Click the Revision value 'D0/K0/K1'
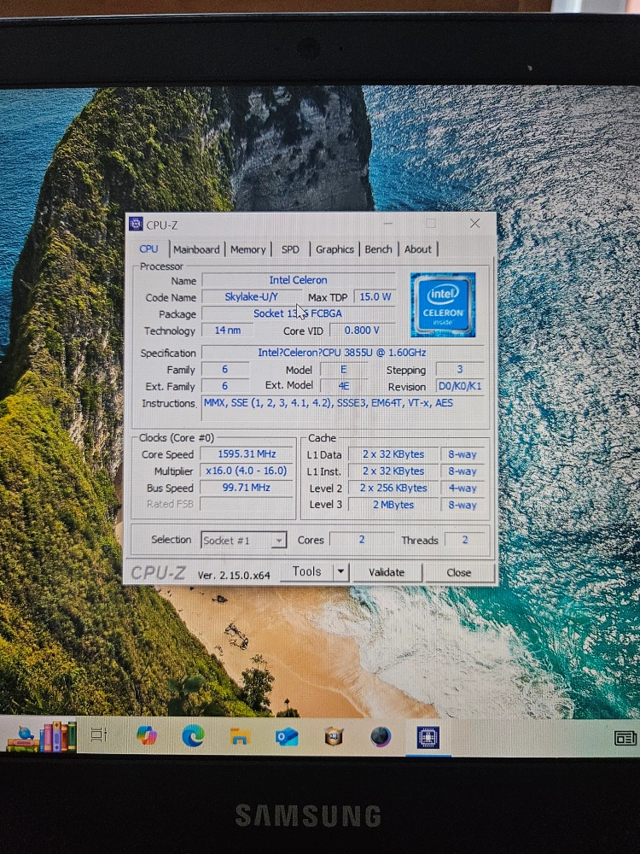Image resolution: width=640 pixels, height=854 pixels. pos(460,386)
